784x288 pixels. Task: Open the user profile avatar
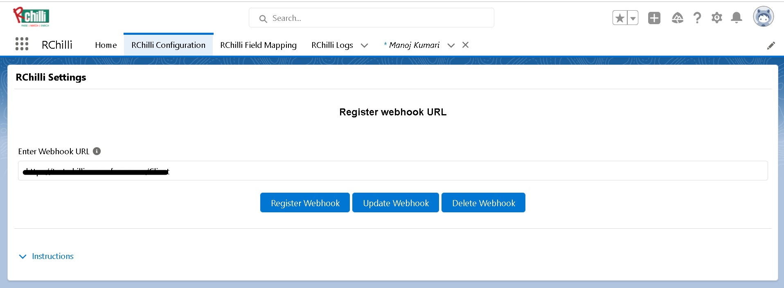[763, 17]
